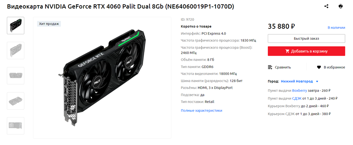Click the Быстрый заказ button
The height and width of the screenshot is (145, 353).
point(306,39)
